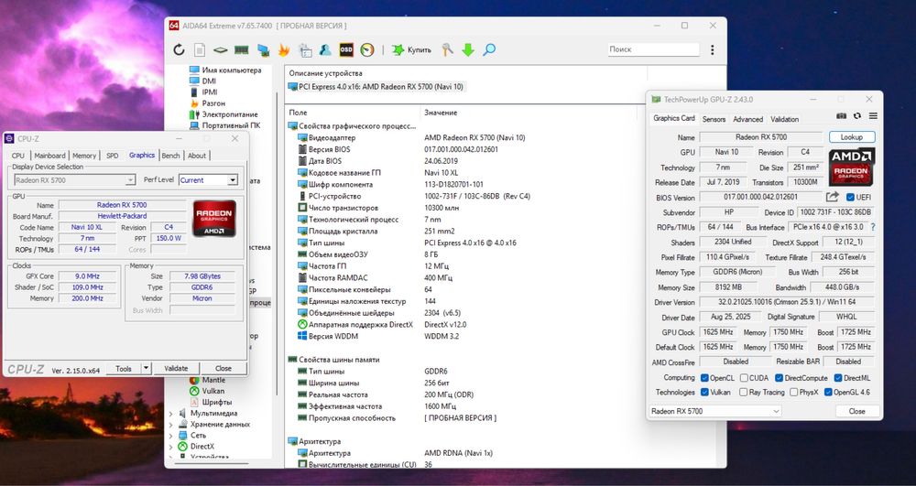
Task: Take a screenshot with GPU-Z camera icon
Action: 841,116
